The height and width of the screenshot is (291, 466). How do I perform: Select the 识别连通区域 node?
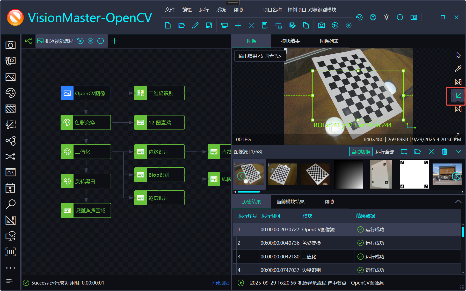tap(86, 211)
